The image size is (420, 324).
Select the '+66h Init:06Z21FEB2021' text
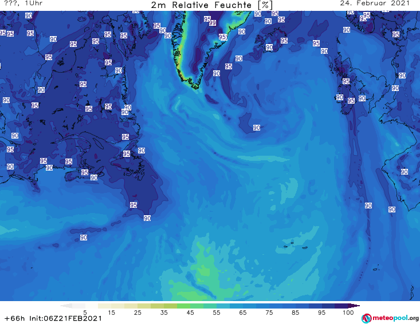coord(53,318)
